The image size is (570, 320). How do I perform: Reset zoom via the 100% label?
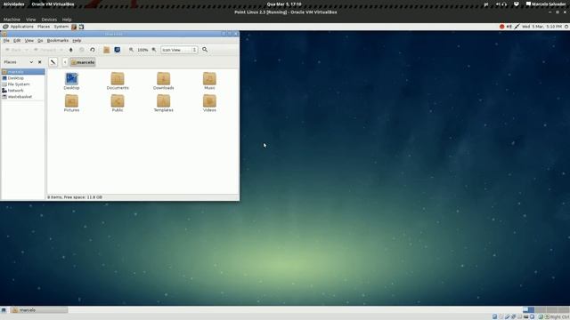point(142,50)
